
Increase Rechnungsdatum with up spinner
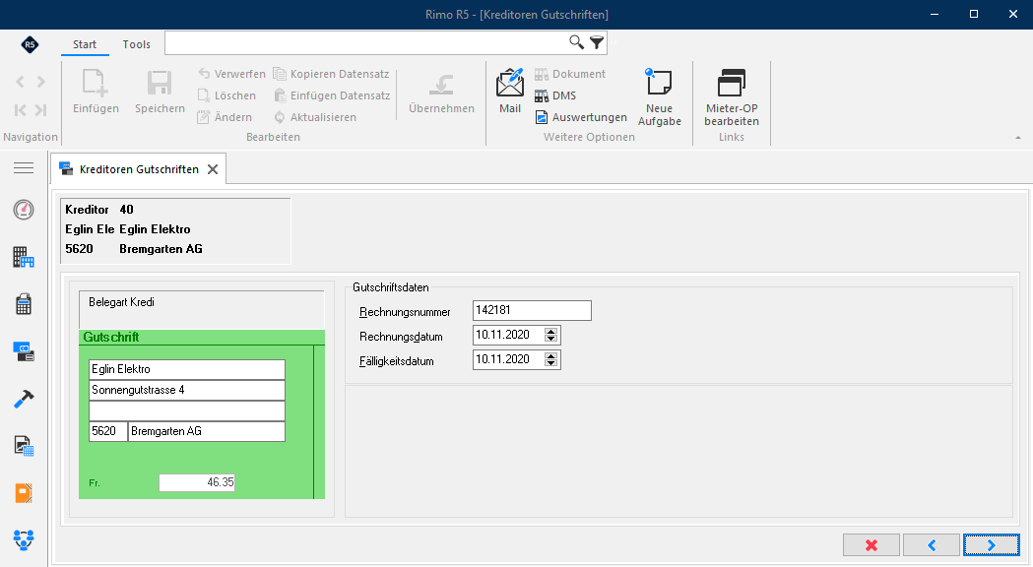[x=551, y=332]
